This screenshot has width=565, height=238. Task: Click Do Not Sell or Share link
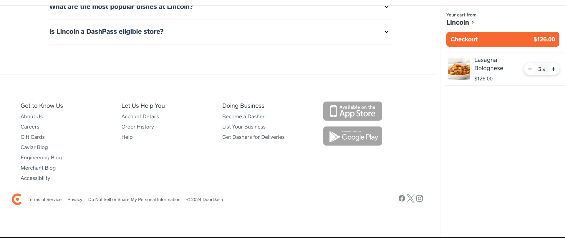click(134, 200)
